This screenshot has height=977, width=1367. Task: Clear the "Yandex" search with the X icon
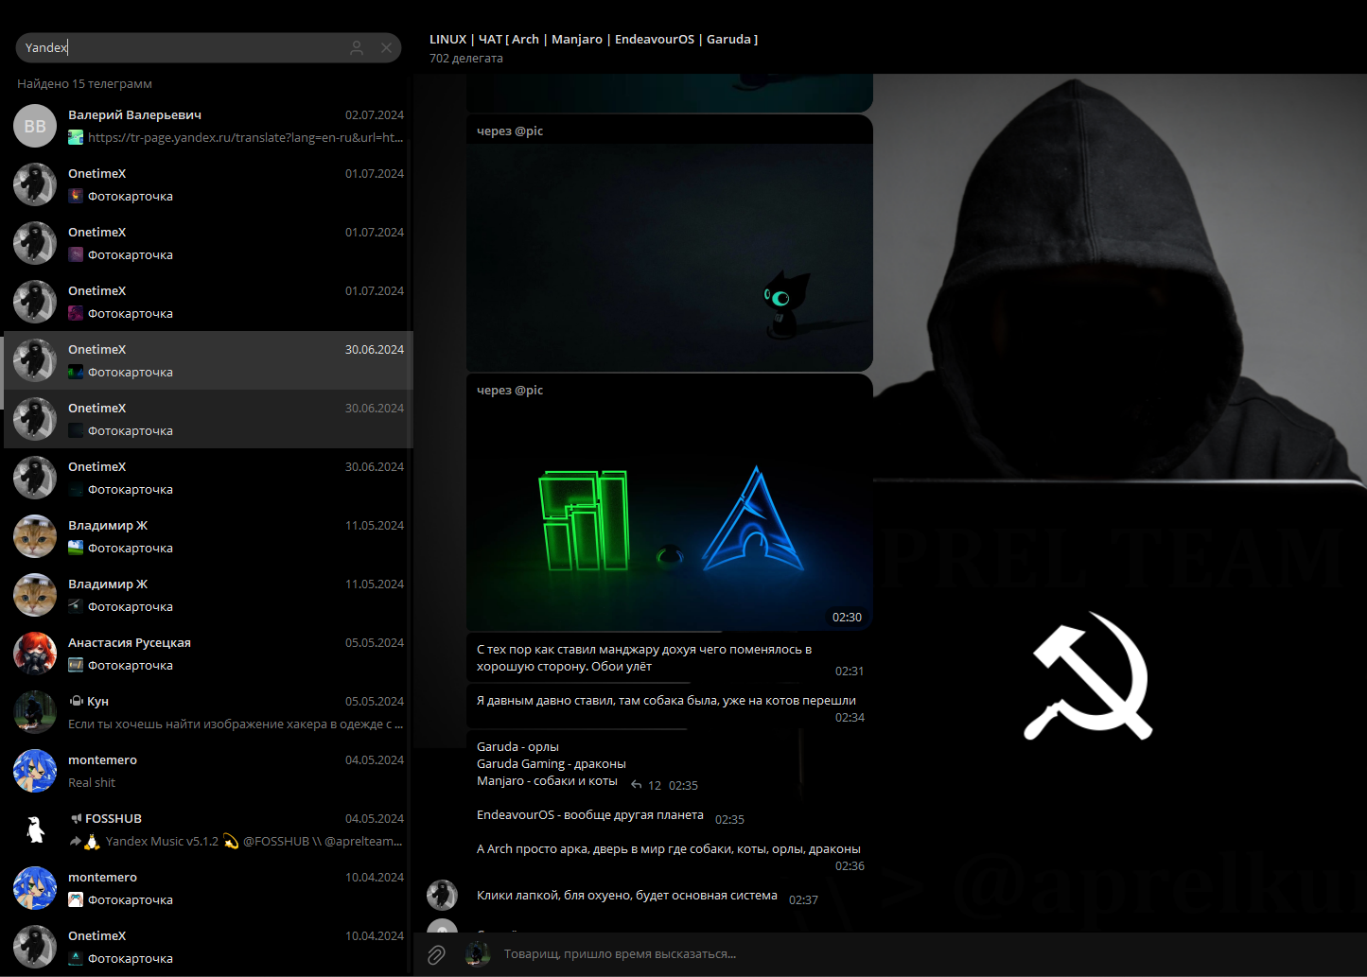[x=386, y=47]
